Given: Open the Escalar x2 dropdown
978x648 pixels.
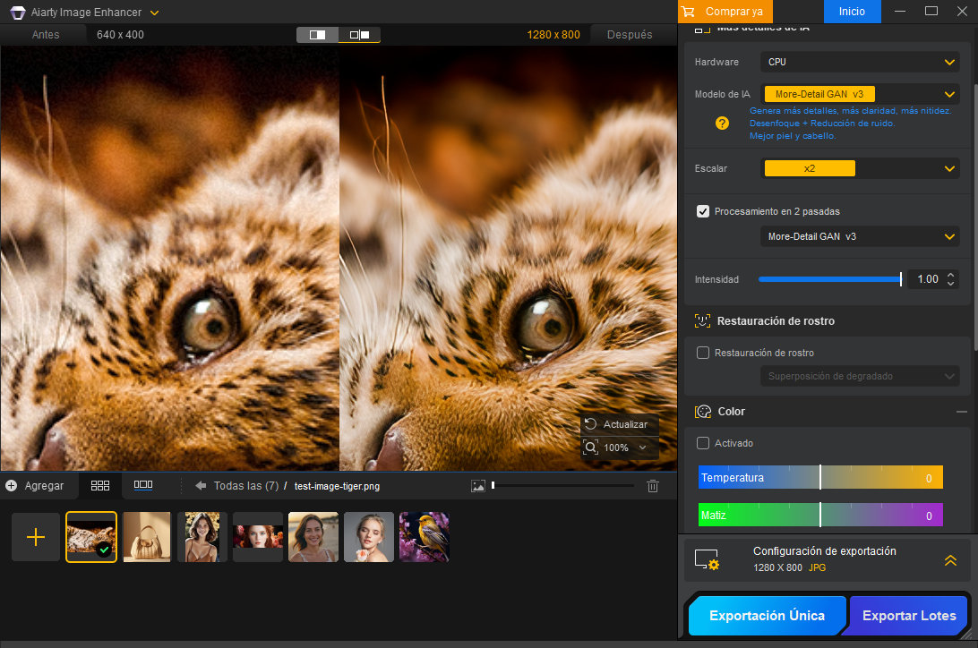Looking at the screenshot, I should pyautogui.click(x=859, y=168).
